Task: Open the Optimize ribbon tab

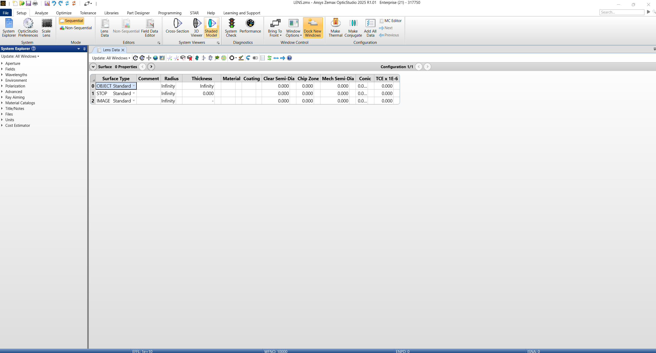Action: click(64, 13)
